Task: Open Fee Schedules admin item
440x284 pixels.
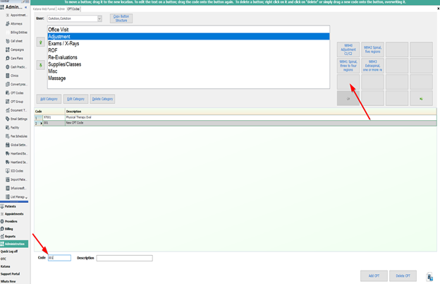Action: pos(16,136)
